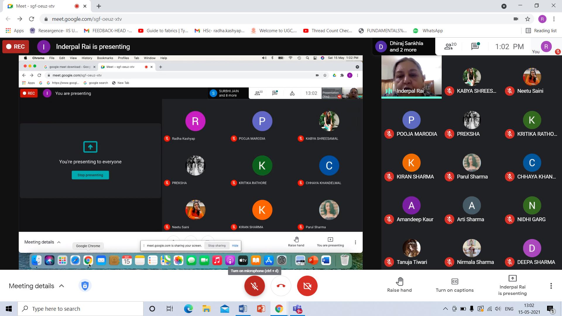Turn on the camera
The width and height of the screenshot is (562, 316).
(307, 286)
